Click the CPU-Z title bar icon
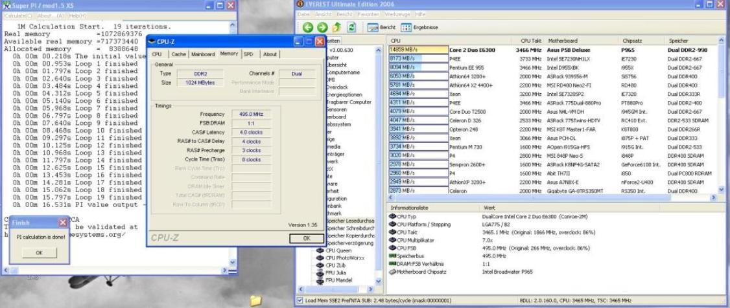 pyautogui.click(x=152, y=41)
